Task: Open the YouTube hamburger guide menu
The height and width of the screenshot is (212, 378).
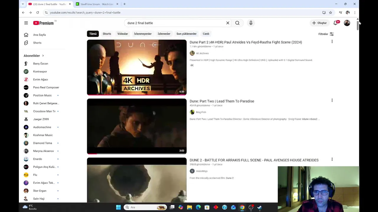Action: coord(26,23)
